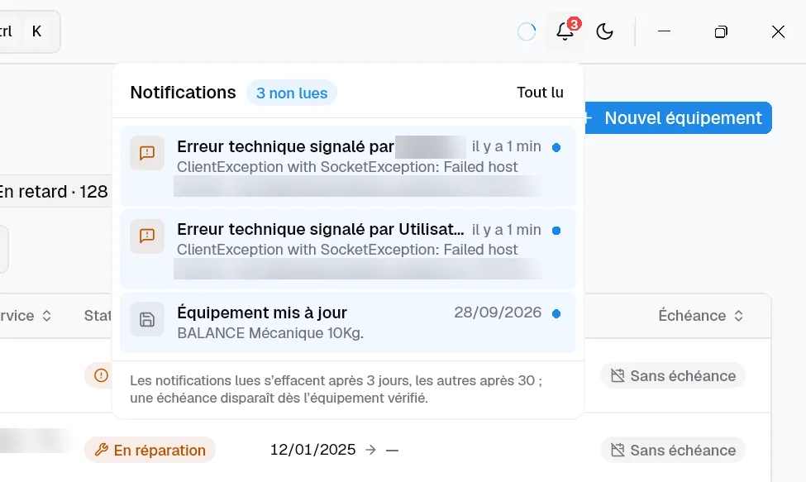Image resolution: width=806 pixels, height=482 pixels.
Task: Toggle dark mode moon icon
Action: 604,32
